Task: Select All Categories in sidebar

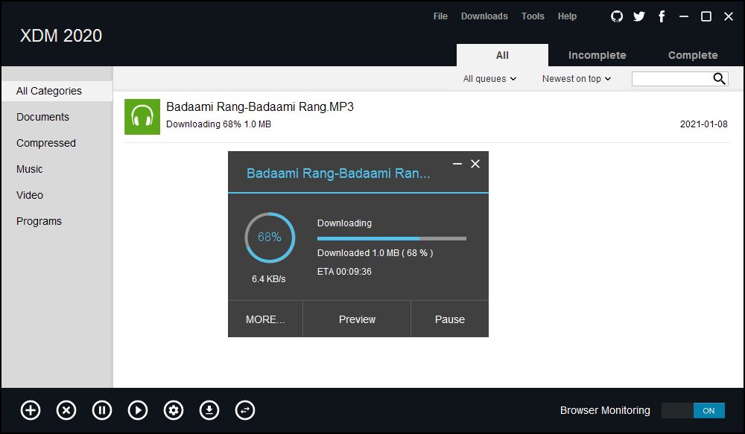Action: (x=57, y=91)
